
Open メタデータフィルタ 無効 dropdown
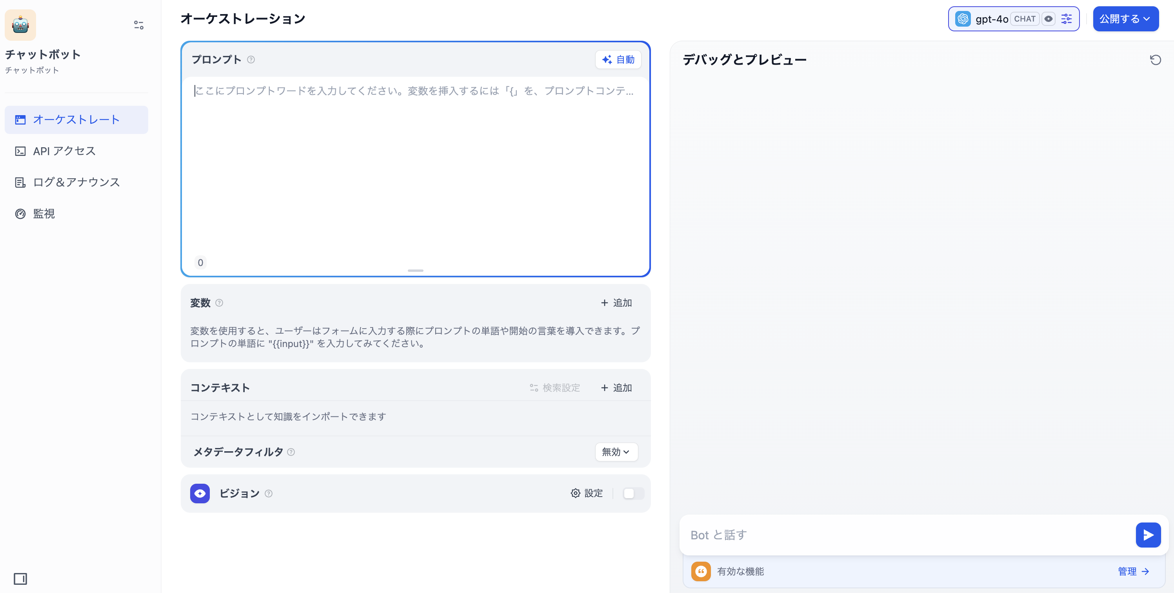616,452
